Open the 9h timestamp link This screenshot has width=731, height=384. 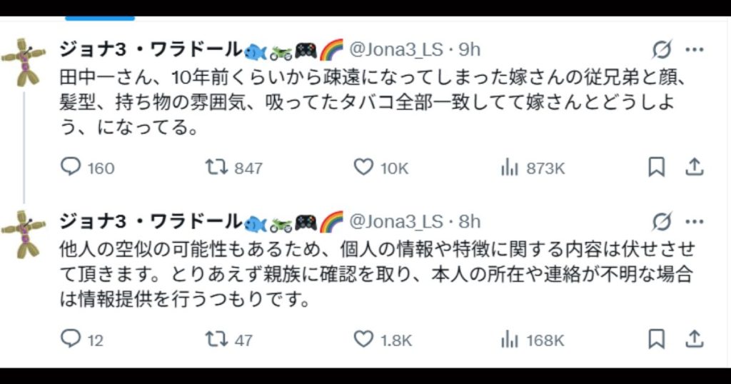[470, 49]
